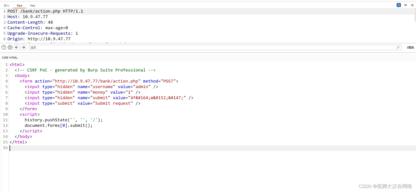416x191 pixels.
Task: Click the '<html>' opening tag line
Action: click(17, 65)
